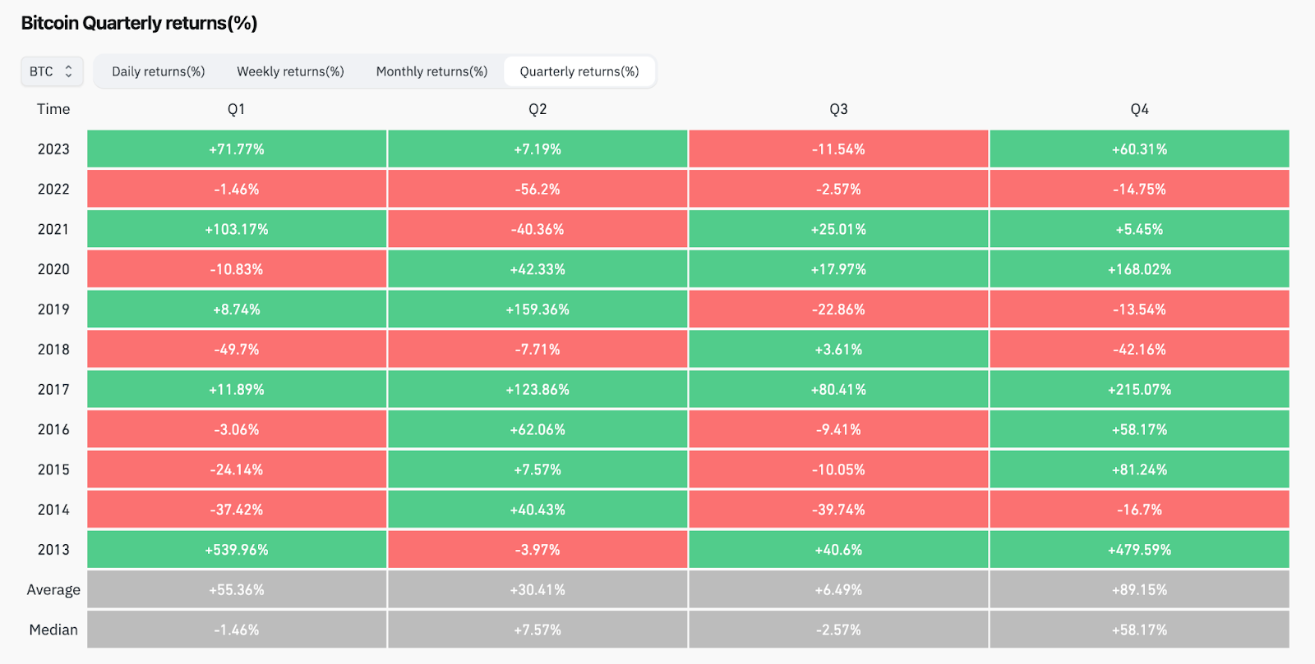
Task: Click the Q2 column header
Action: (x=538, y=109)
